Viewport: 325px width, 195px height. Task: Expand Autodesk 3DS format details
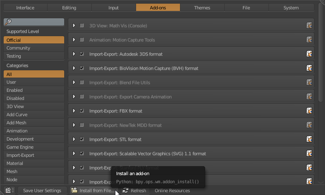point(74,54)
